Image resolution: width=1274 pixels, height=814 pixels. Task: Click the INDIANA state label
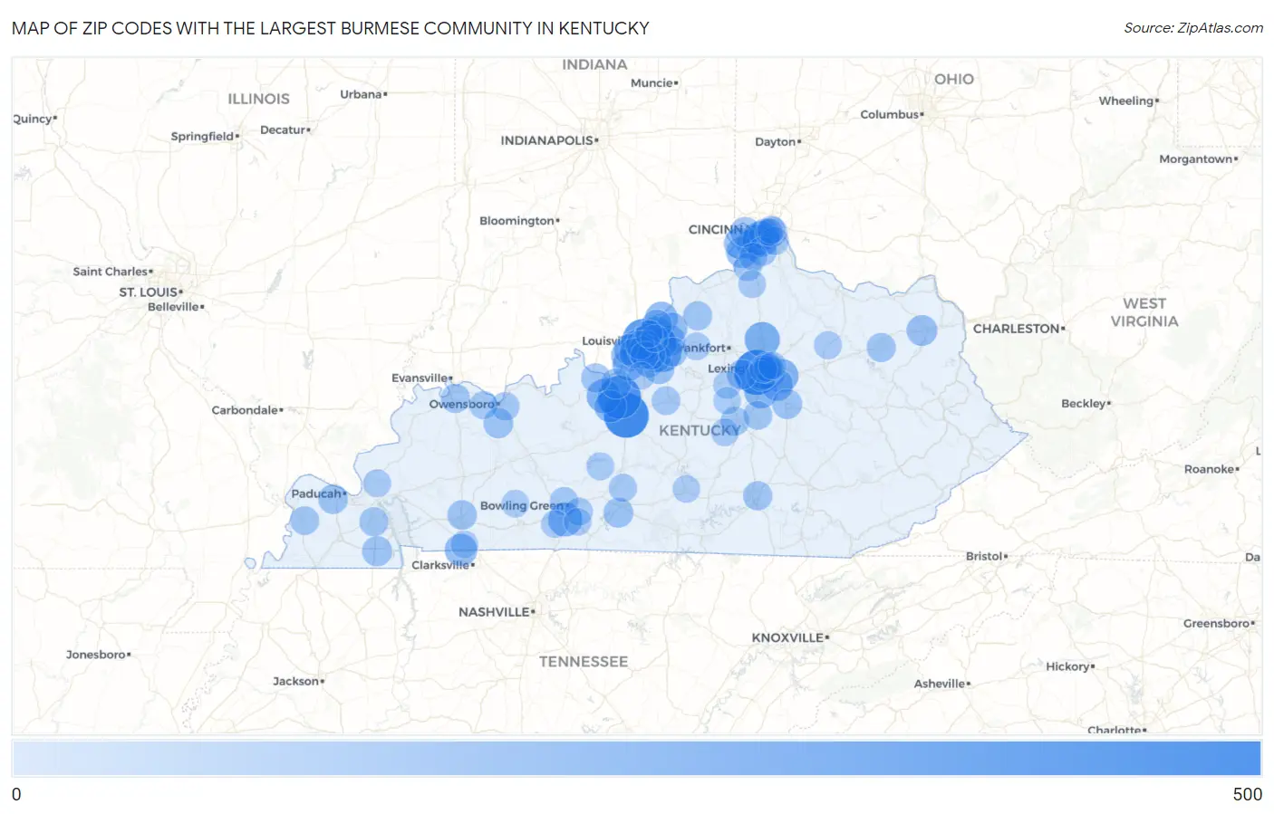[x=594, y=64]
